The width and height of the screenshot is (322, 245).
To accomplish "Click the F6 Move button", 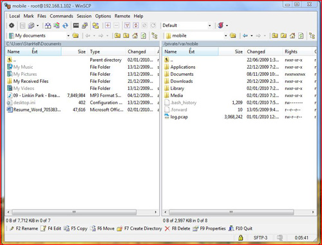I will 102,228.
